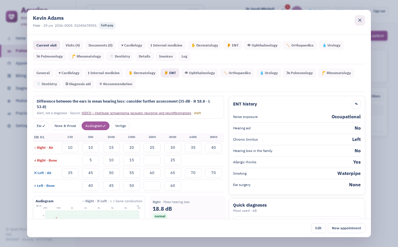The width and height of the screenshot is (398, 247).
Task: Select Ophthalmology in the visit section row
Action: click(x=200, y=73)
